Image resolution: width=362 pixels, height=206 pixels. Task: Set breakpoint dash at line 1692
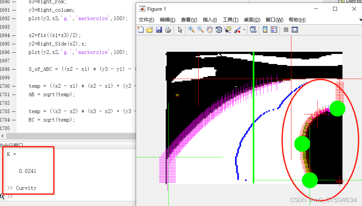[14, 19]
